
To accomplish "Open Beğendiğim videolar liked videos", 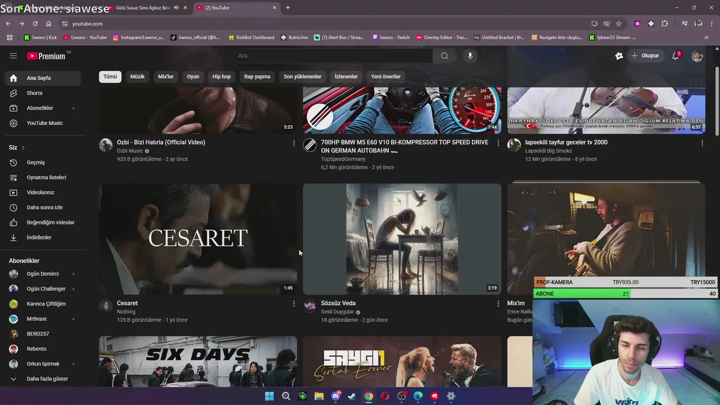I will pyautogui.click(x=43, y=222).
